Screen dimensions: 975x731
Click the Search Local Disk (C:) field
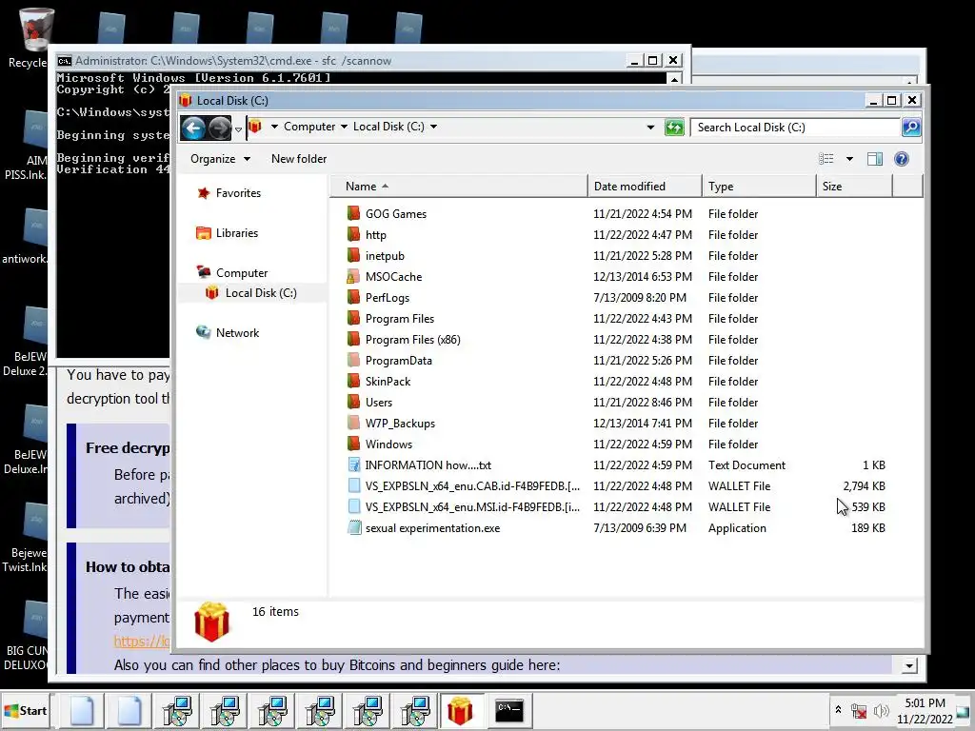pyautogui.click(x=795, y=128)
